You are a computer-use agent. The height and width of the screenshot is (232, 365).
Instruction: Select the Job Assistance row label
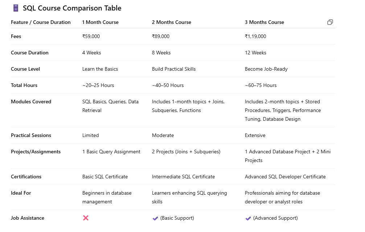[28, 218]
